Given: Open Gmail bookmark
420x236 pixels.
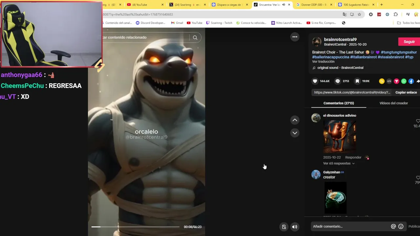Looking at the screenshot, I should (177, 23).
